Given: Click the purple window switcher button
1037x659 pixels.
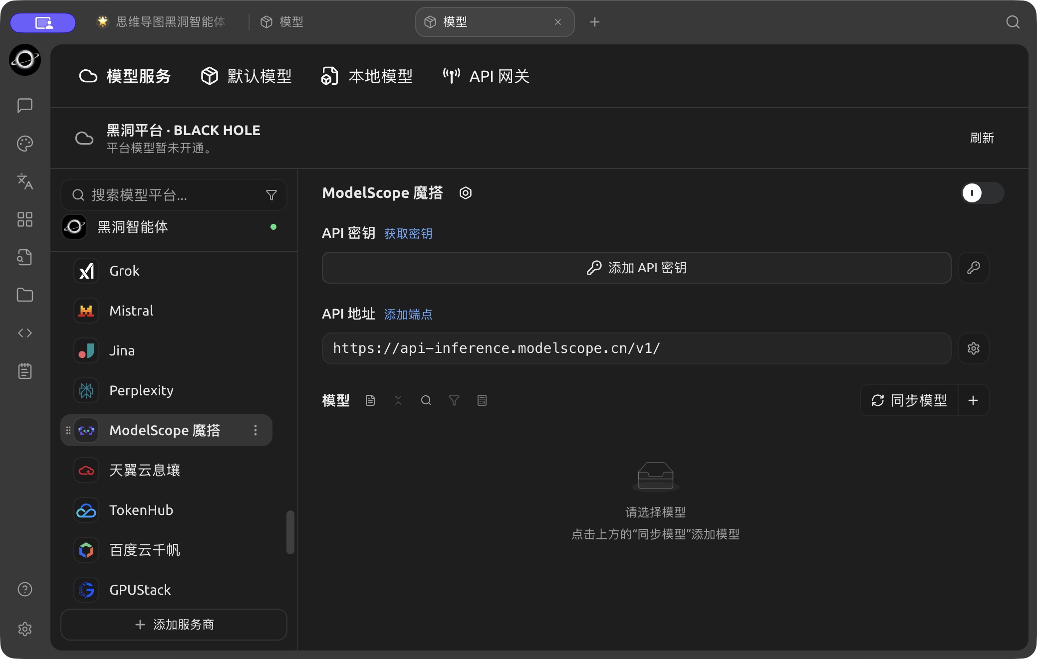Looking at the screenshot, I should (x=43, y=22).
